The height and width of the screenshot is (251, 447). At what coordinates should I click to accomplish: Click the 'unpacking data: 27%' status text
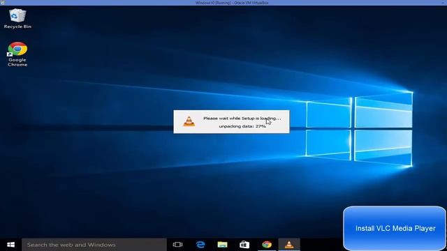(242, 126)
